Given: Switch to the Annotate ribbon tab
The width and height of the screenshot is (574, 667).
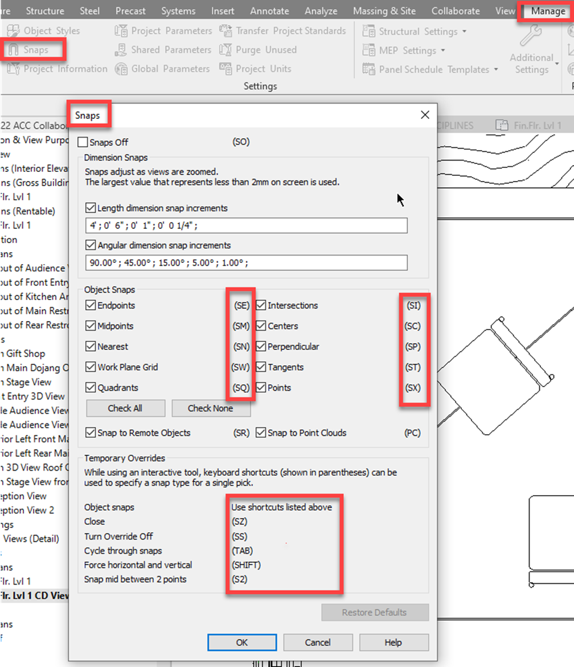Looking at the screenshot, I should (x=269, y=10).
